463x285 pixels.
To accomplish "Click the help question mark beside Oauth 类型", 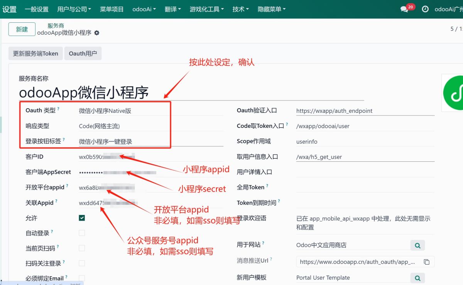I will click(x=59, y=109).
